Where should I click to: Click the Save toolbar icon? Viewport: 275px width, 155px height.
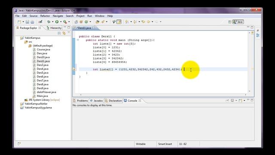click(x=27, y=22)
